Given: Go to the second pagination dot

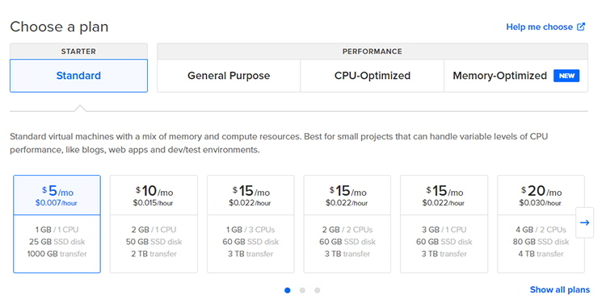Looking at the screenshot, I should coord(302,290).
